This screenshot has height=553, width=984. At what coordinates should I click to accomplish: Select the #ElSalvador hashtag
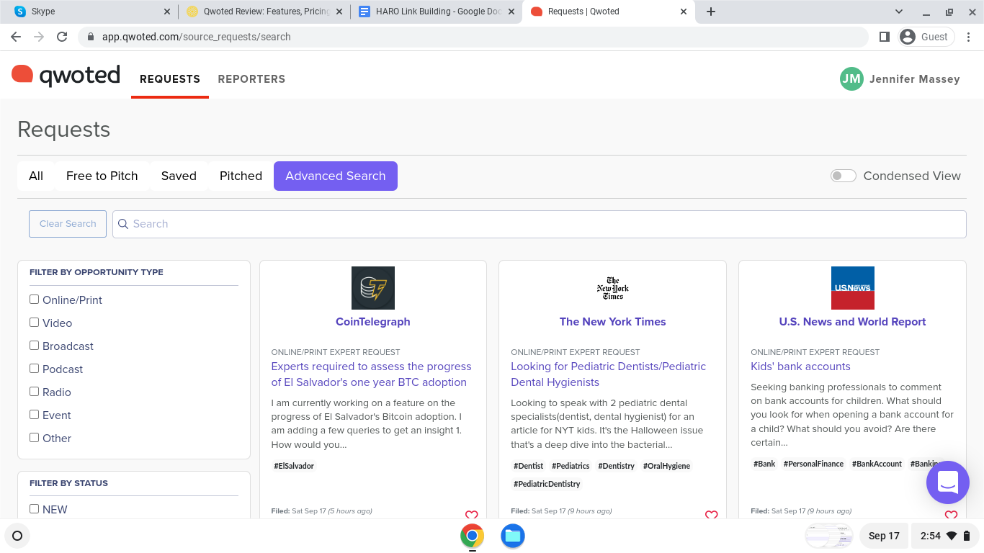pyautogui.click(x=294, y=466)
